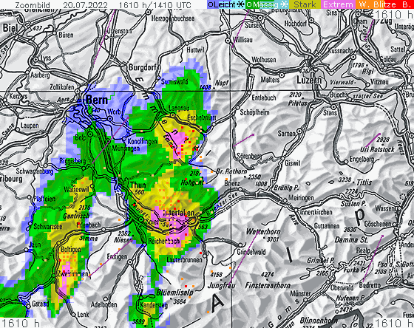The width and height of the screenshot is (414, 328).
Task: Click the Aarberg label
Action: click(40, 75)
